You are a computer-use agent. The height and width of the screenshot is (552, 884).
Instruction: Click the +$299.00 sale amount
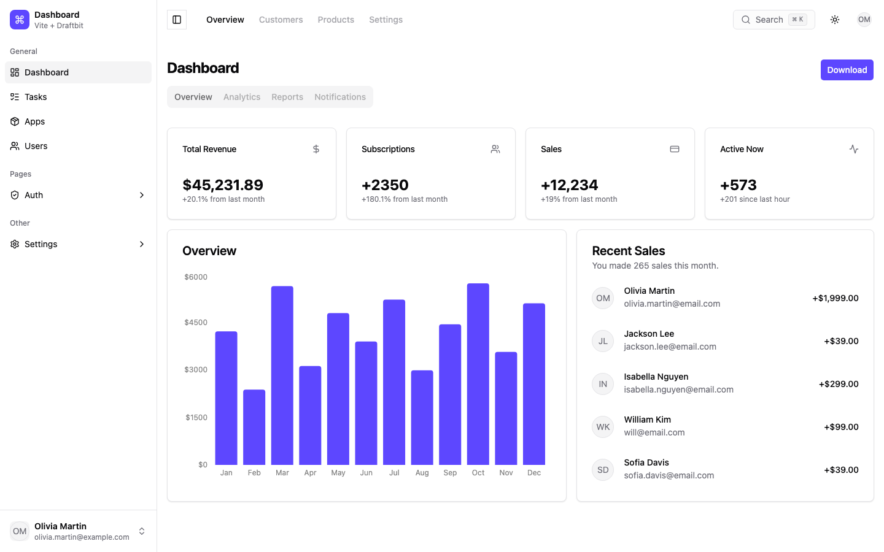839,384
